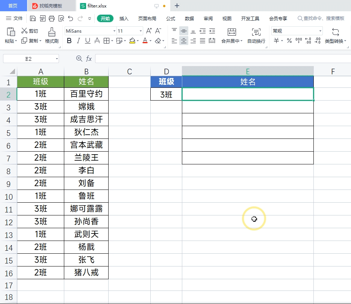
Task: Click the Redo arrow icon
Action: [80, 18]
